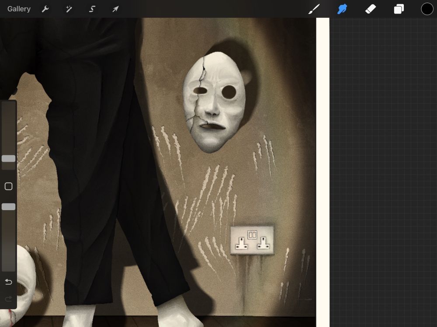Activate the Selection tool
Viewport: 437px width, 327px height.
click(x=92, y=9)
